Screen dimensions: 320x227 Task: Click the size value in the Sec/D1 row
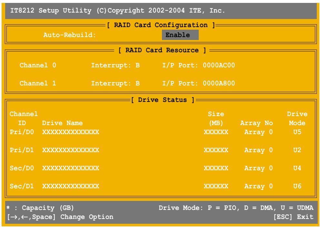[x=216, y=186]
